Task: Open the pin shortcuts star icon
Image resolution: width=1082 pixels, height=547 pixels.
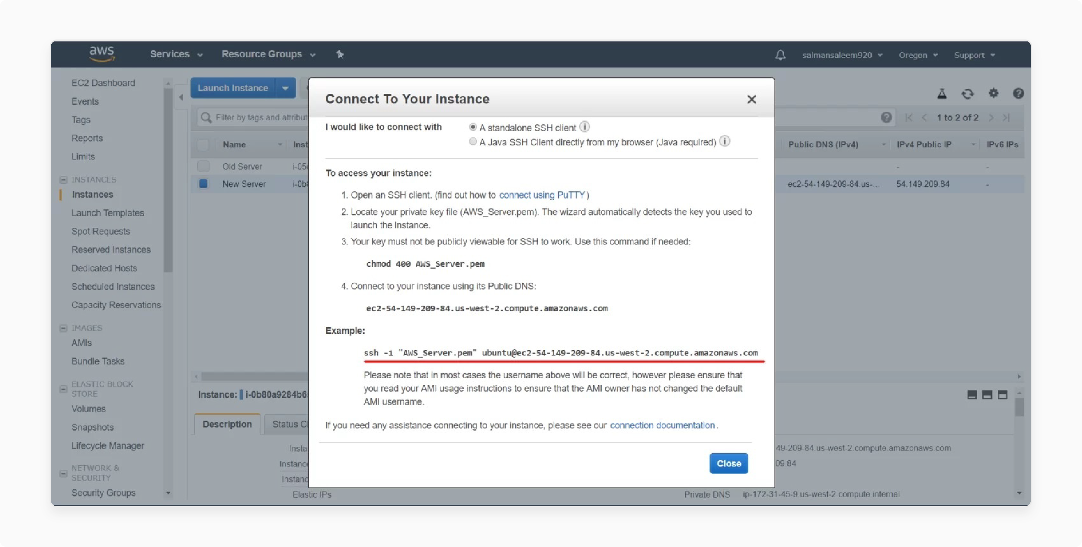Action: pyautogui.click(x=340, y=54)
